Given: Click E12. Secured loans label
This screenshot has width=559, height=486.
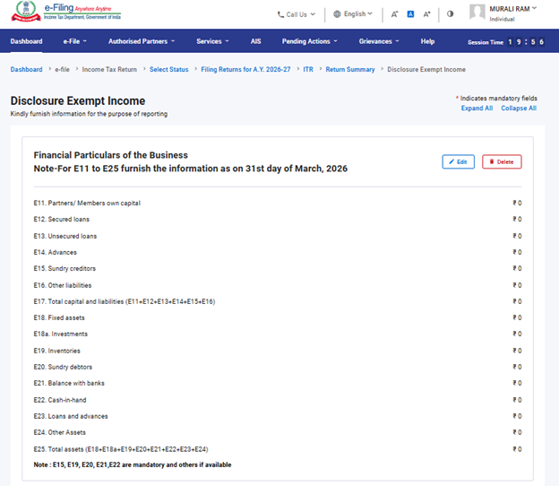Looking at the screenshot, I should click(61, 220).
